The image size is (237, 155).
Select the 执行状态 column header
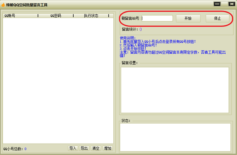91,16
